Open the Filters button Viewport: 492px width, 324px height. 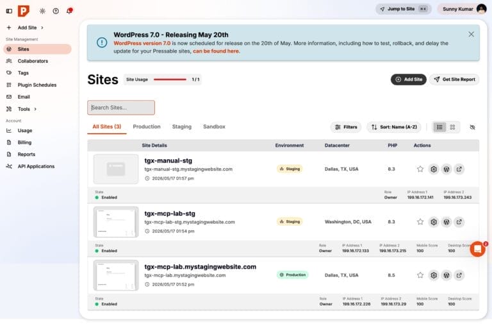(x=346, y=127)
